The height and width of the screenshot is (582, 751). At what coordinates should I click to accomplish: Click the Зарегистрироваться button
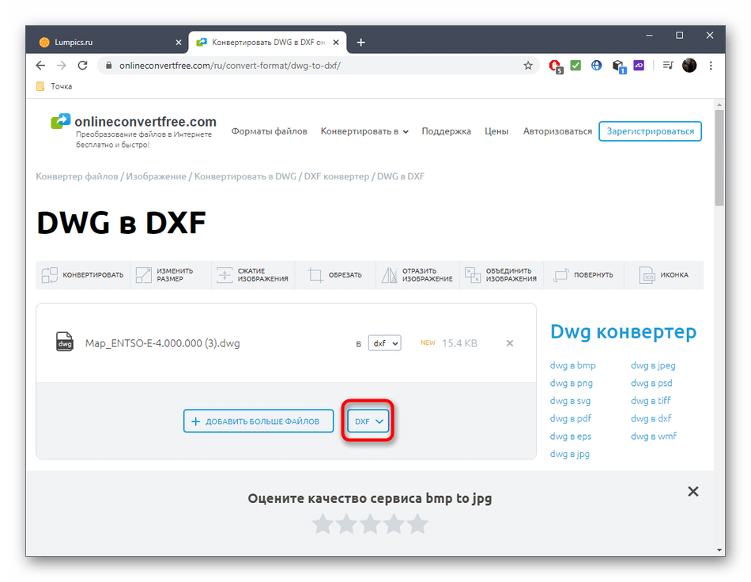tap(650, 131)
